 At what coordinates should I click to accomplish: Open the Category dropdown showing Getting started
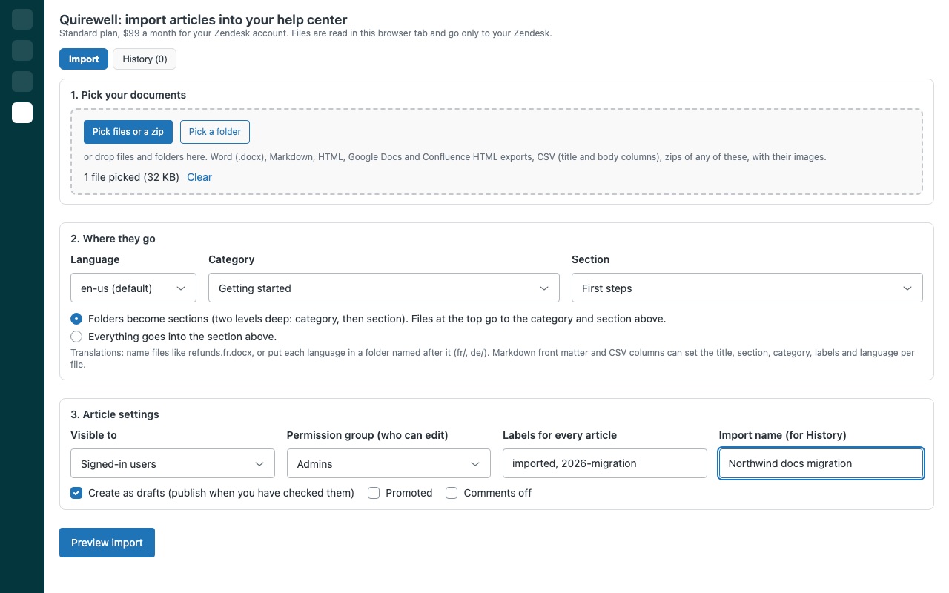(x=384, y=288)
